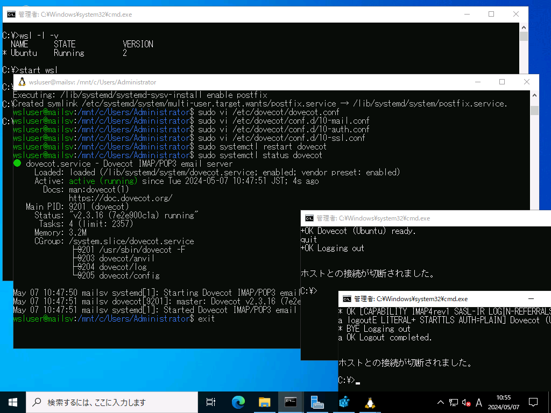Open Task View on the taskbar
551x413 pixels.
point(210,402)
